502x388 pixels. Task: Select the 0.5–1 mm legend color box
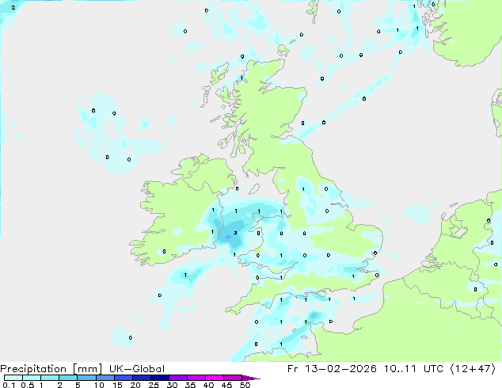coord(32,378)
